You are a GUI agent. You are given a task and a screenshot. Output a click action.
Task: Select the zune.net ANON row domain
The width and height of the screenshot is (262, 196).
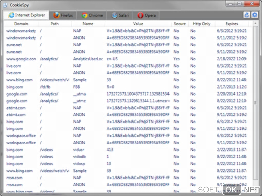point(14,52)
